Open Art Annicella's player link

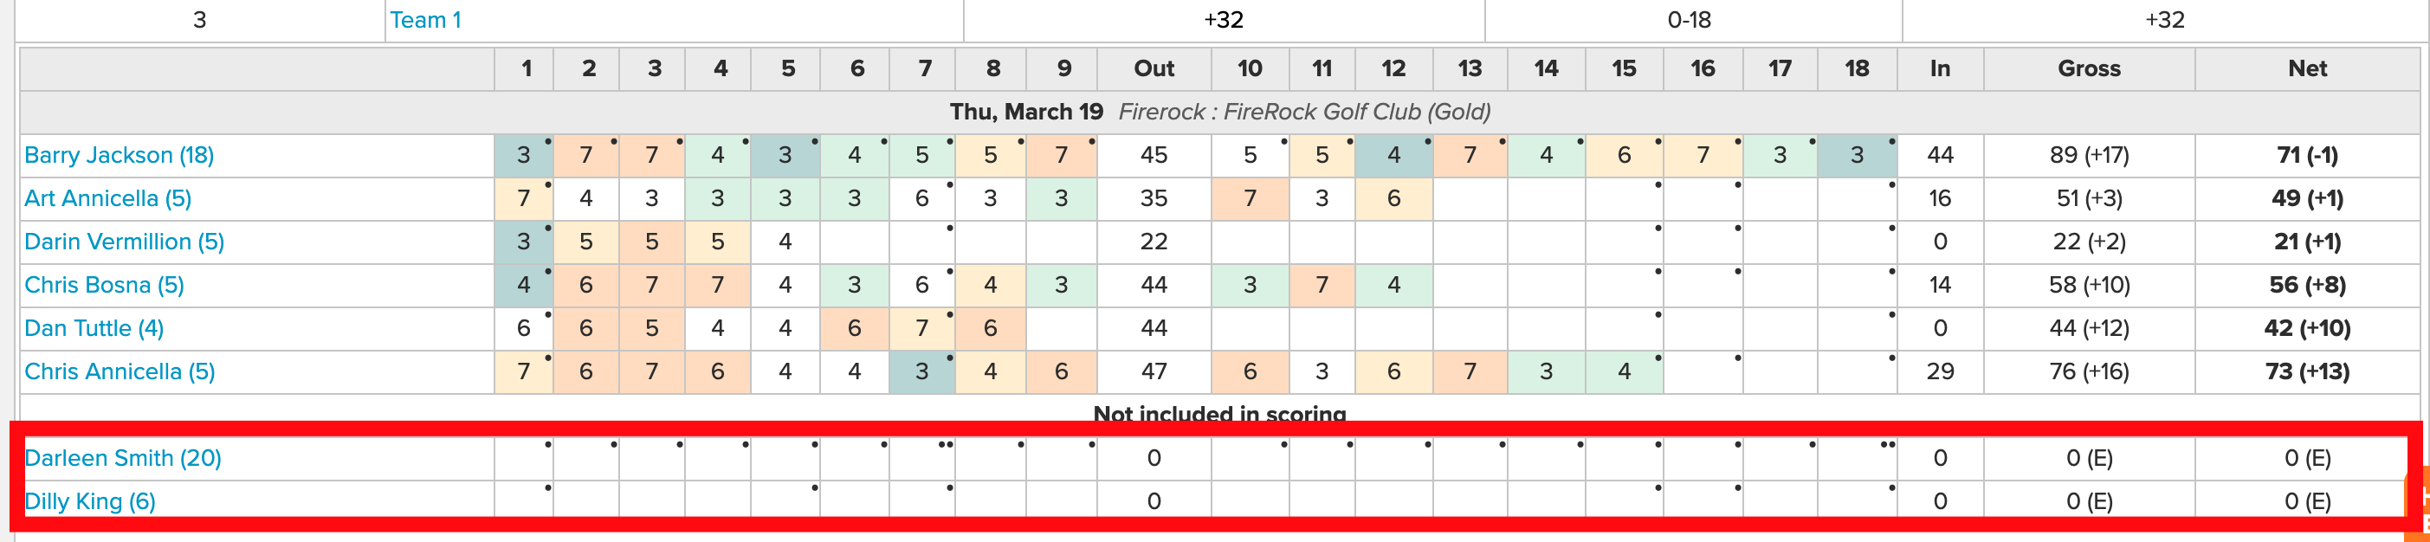[x=107, y=199]
